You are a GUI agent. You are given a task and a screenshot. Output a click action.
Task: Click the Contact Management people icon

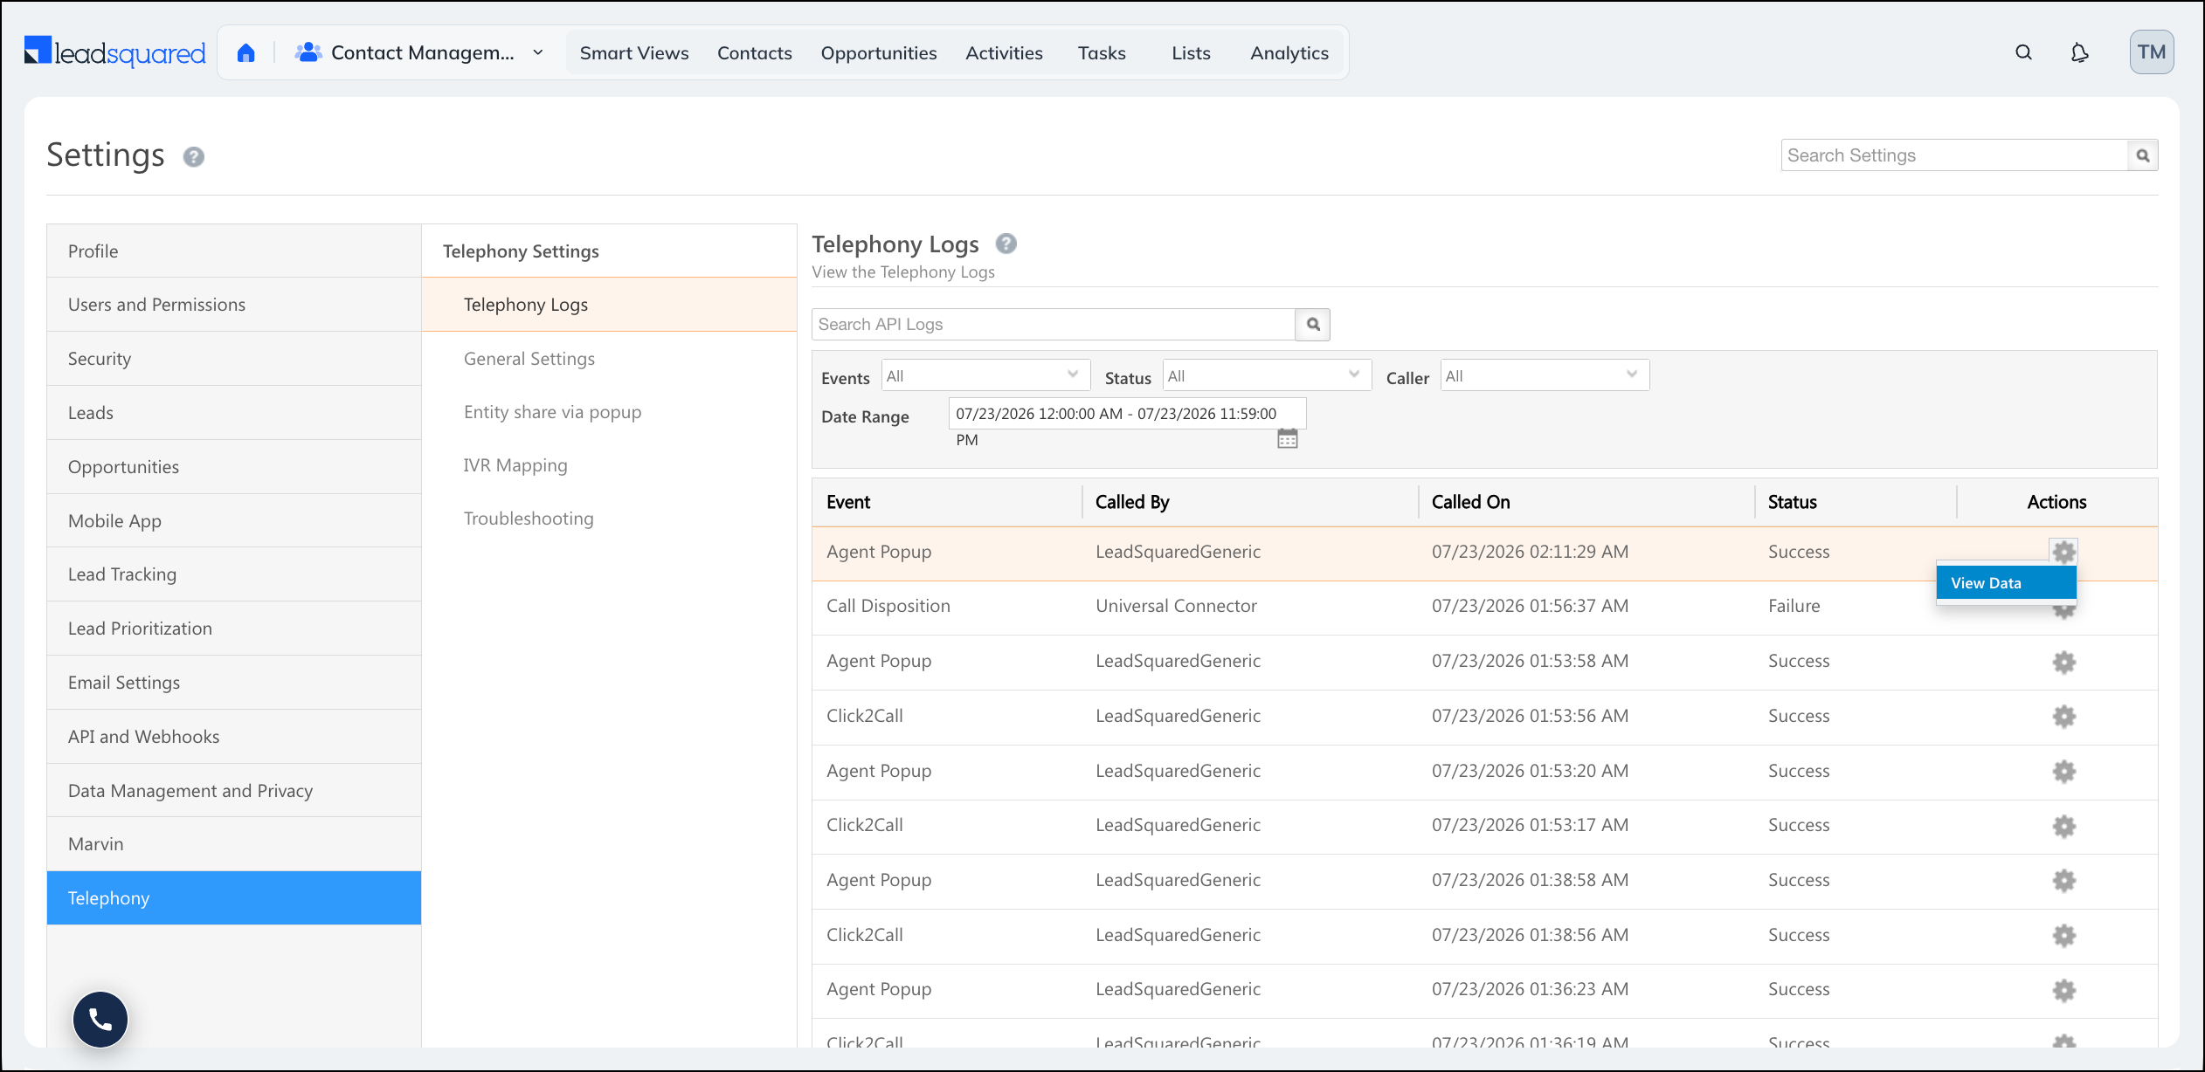pos(308,52)
